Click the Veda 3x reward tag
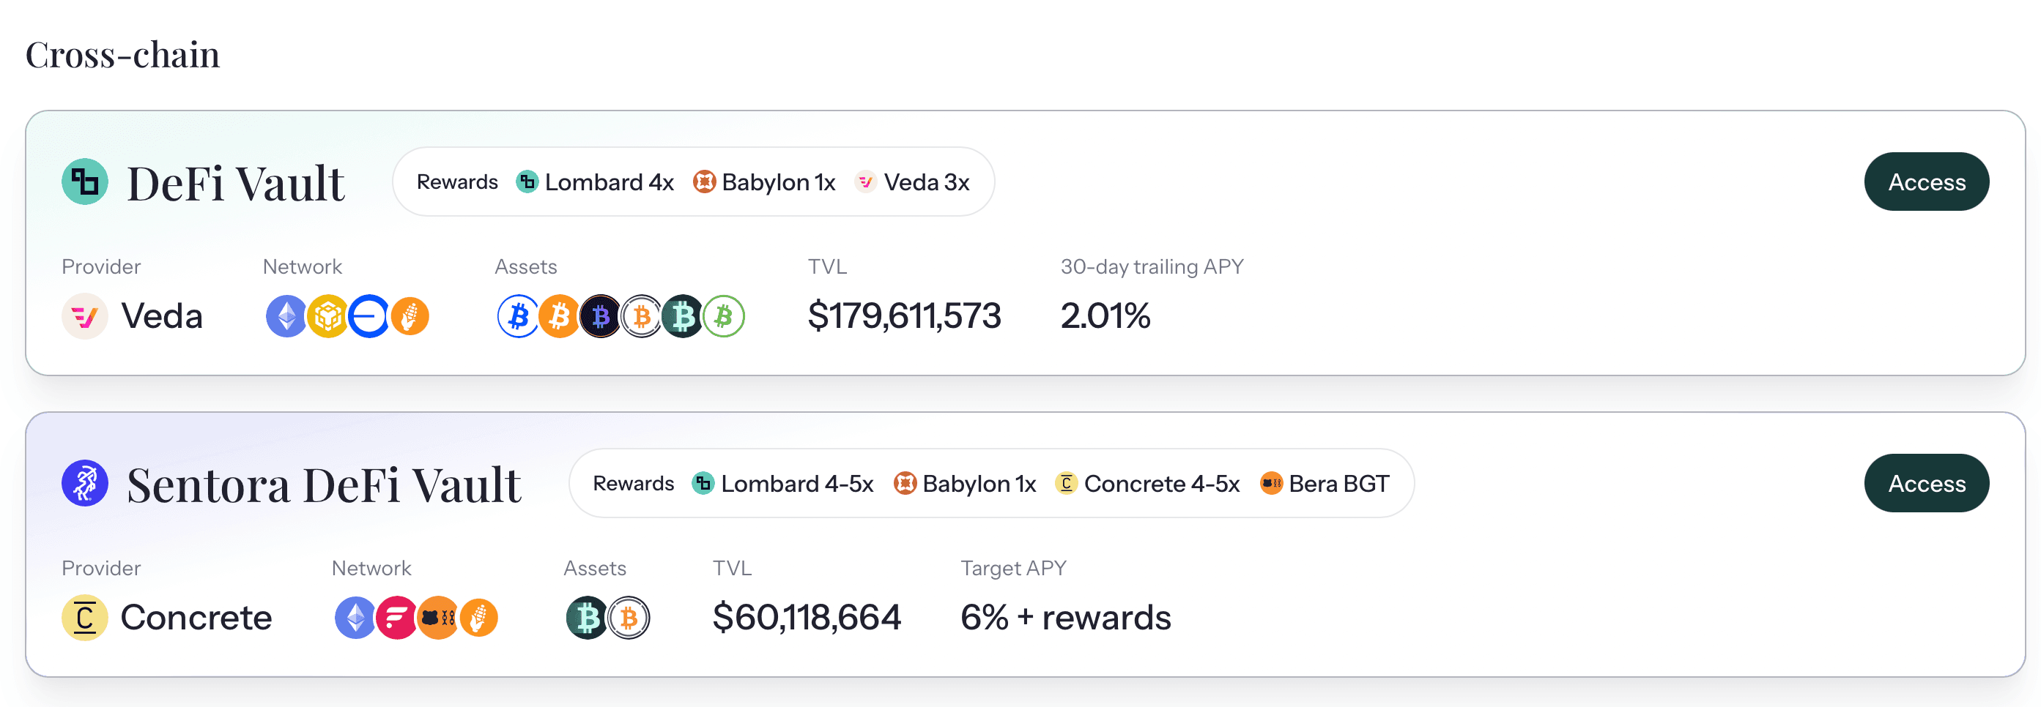The image size is (2041, 707). click(913, 182)
